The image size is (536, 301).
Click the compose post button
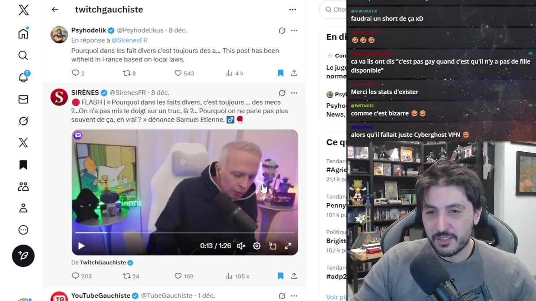pos(23,255)
